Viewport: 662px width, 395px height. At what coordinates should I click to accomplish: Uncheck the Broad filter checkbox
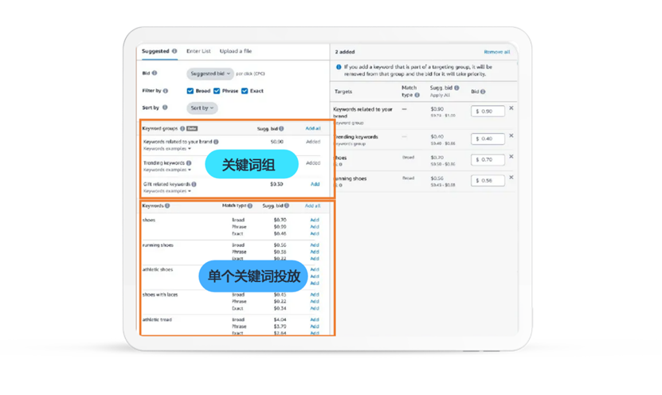click(190, 91)
